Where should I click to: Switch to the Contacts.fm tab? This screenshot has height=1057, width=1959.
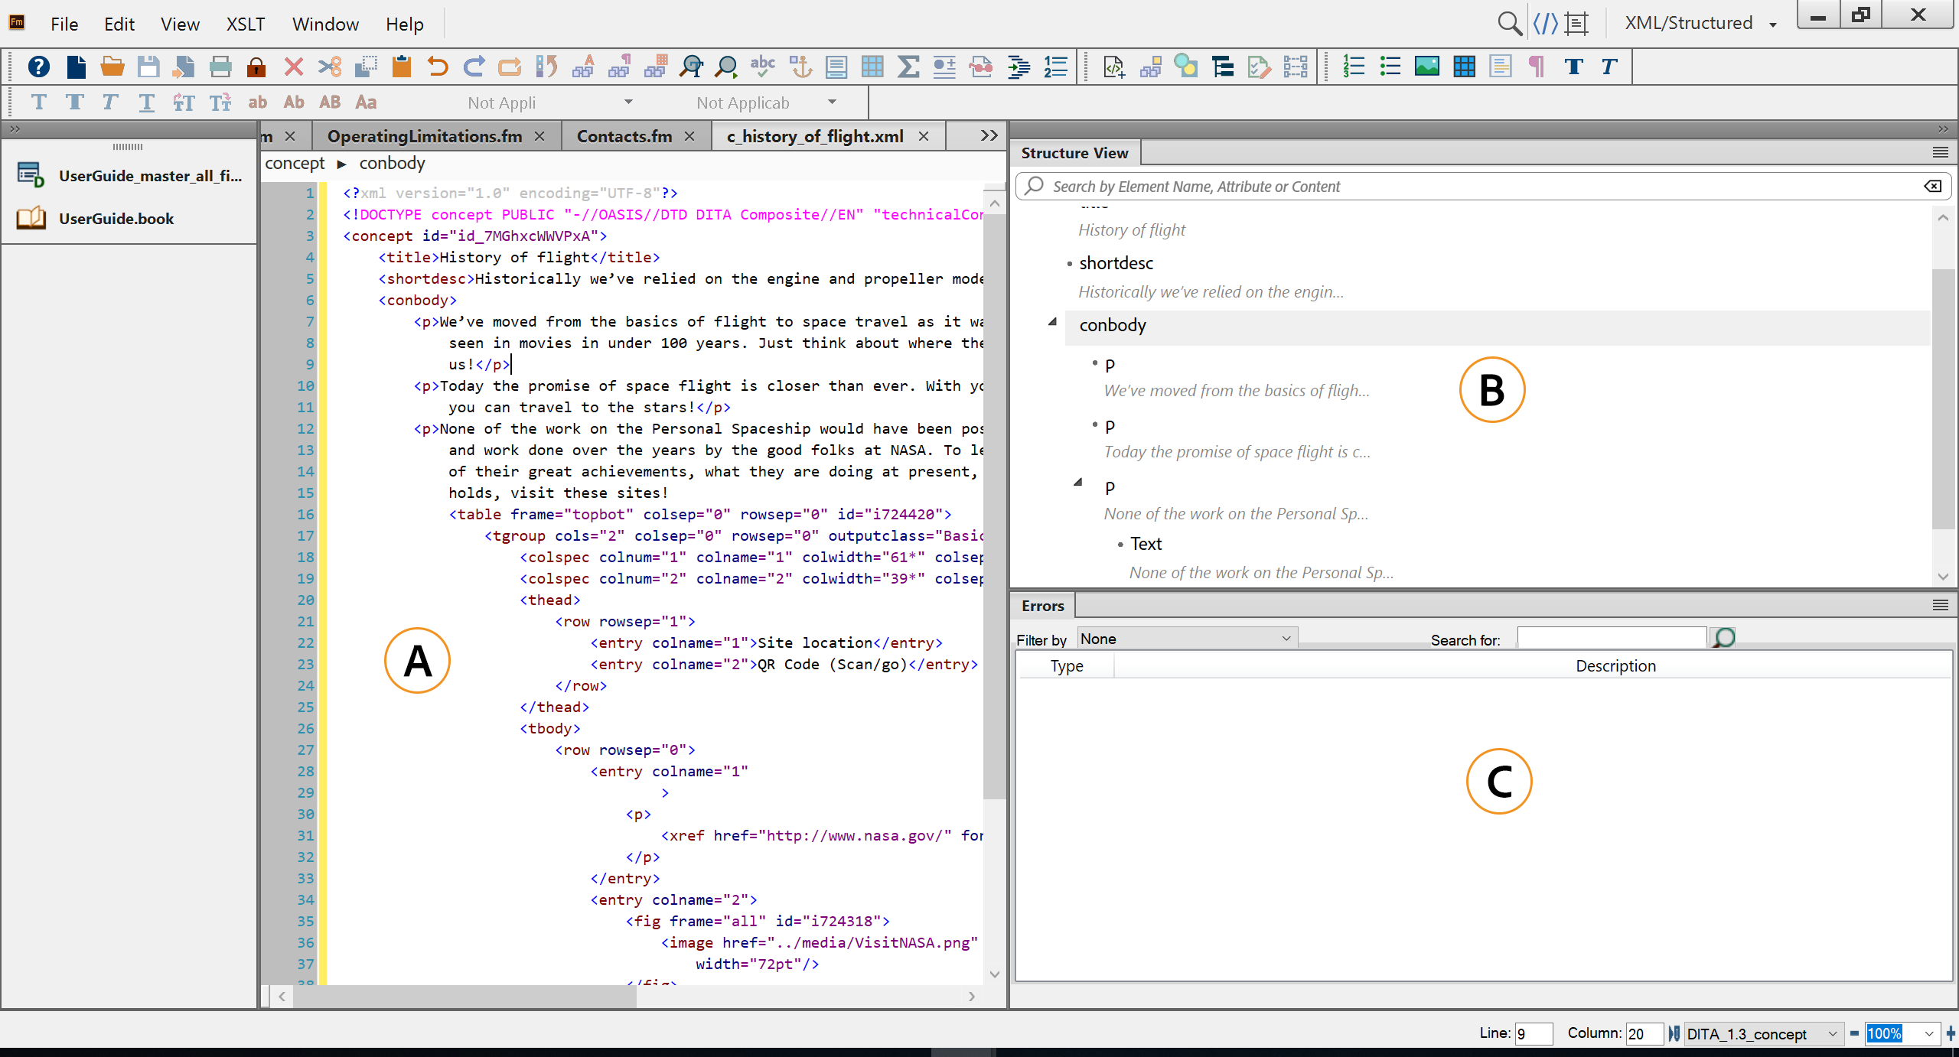click(x=624, y=135)
